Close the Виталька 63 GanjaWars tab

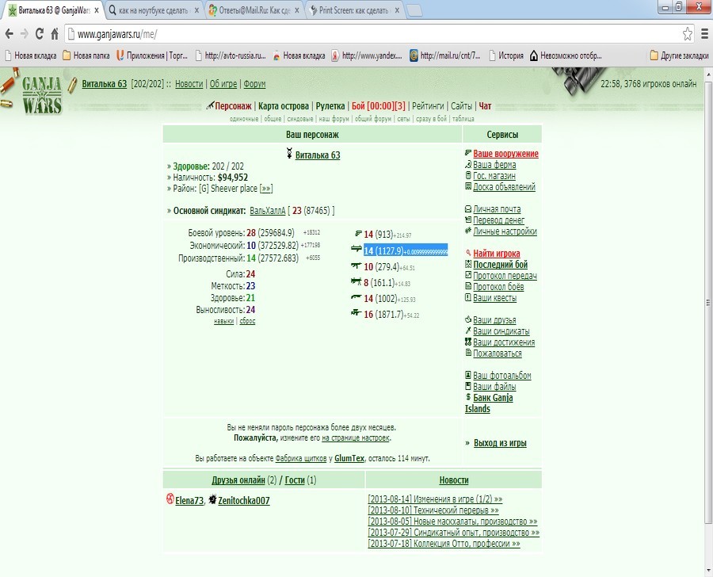pyautogui.click(x=97, y=10)
